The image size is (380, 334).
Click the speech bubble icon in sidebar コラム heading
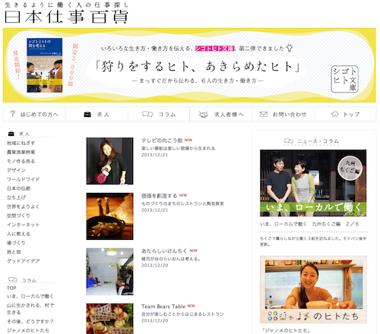point(13,279)
